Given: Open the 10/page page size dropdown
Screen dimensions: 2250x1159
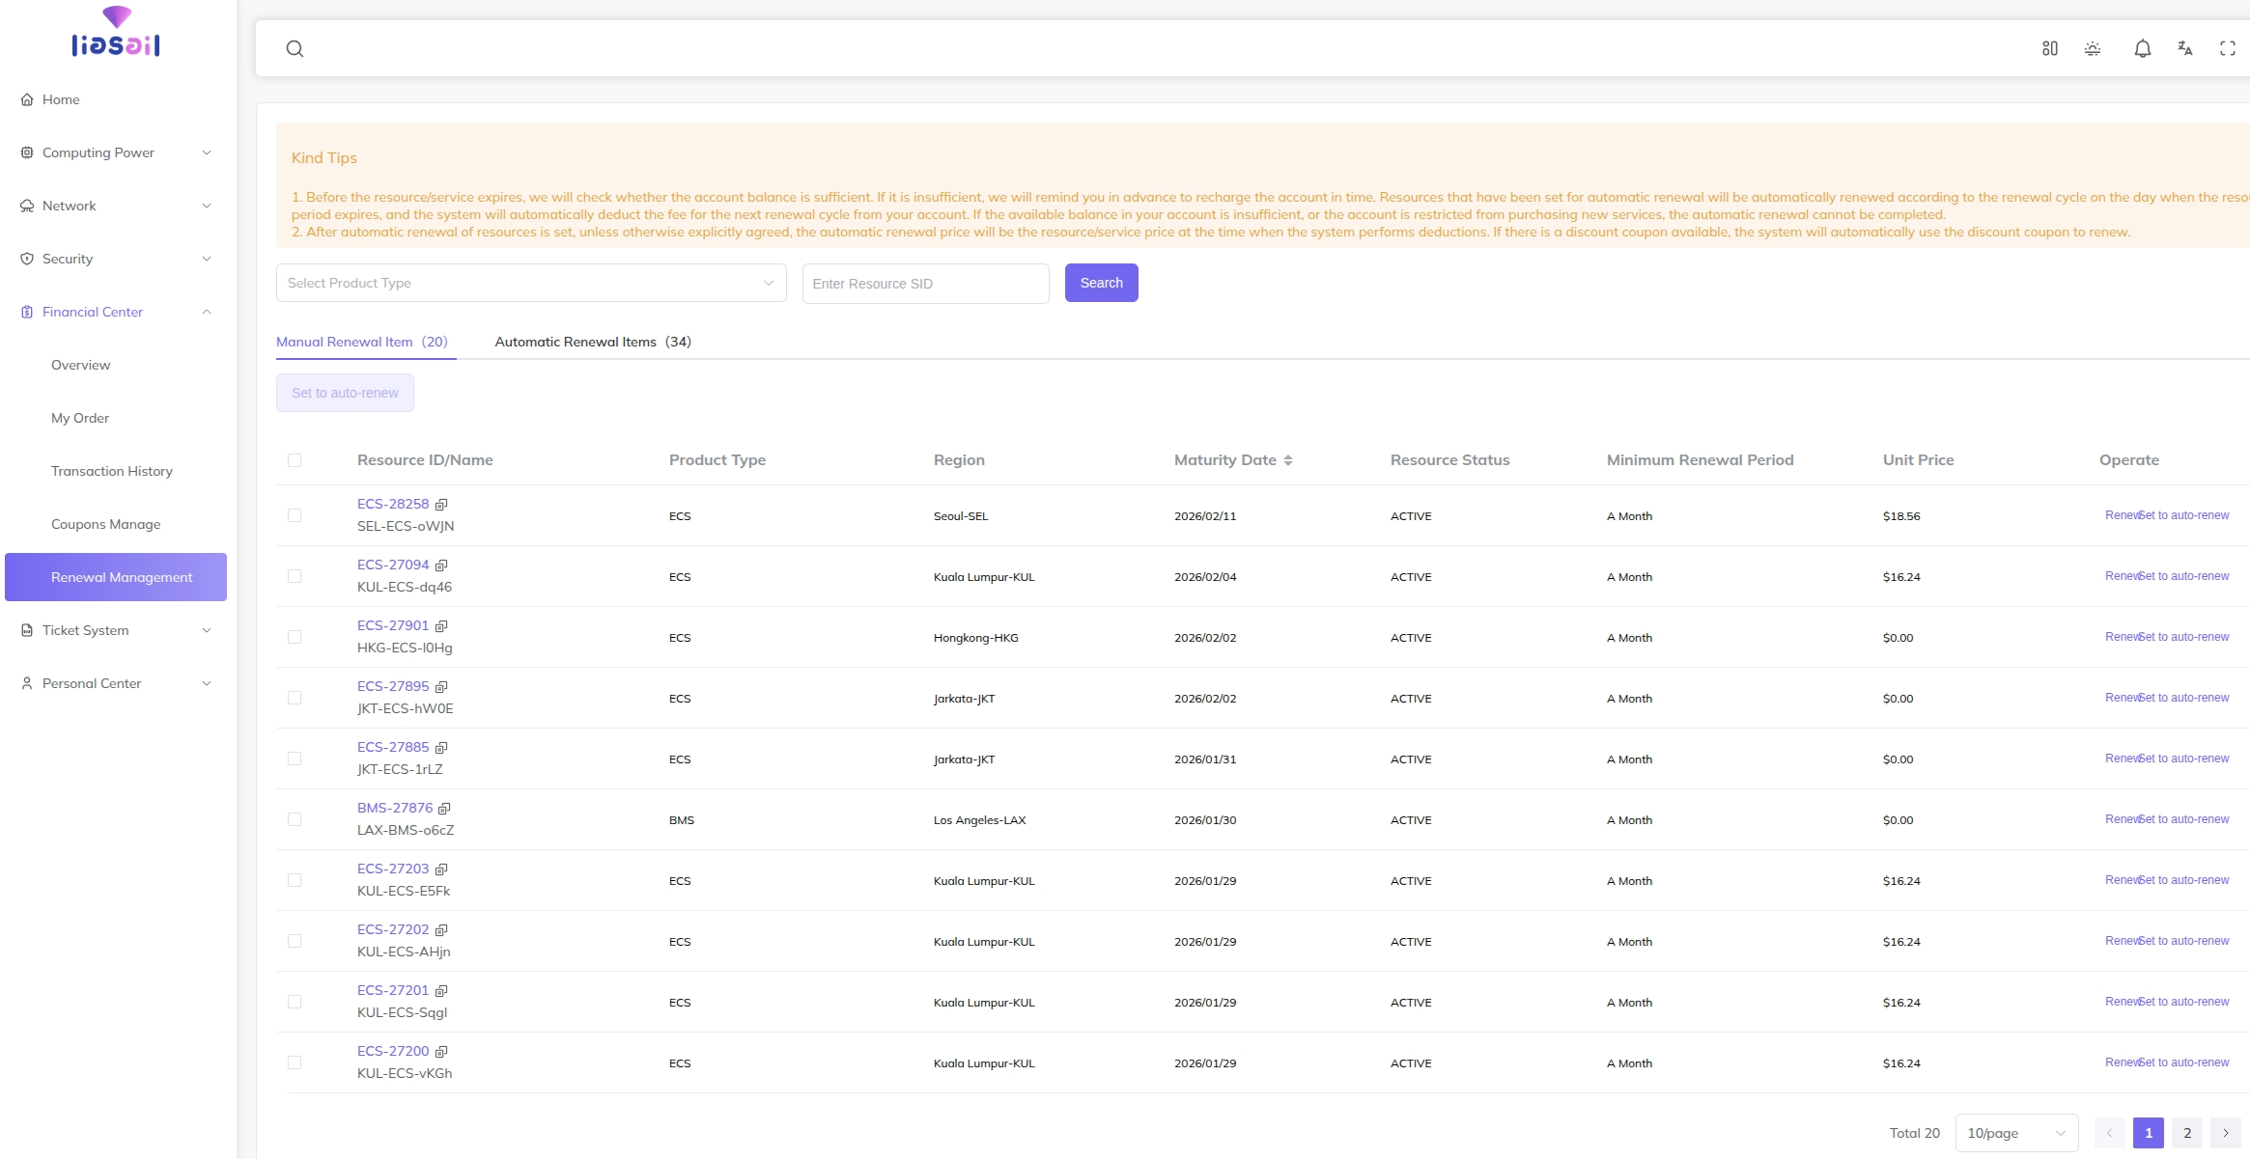Looking at the screenshot, I should coord(2015,1133).
